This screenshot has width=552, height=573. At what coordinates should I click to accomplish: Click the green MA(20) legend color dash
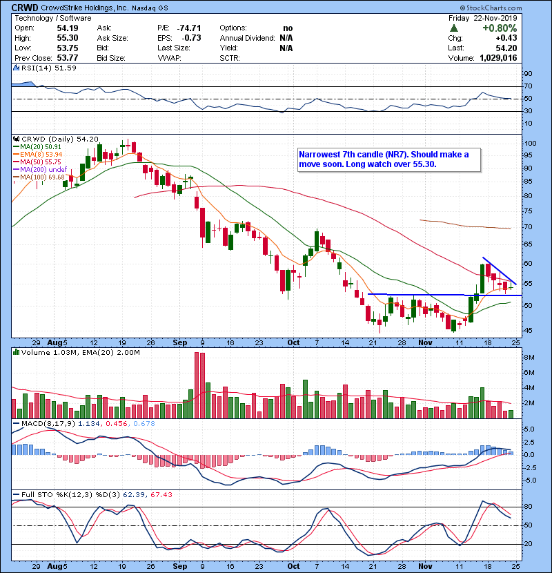point(16,147)
